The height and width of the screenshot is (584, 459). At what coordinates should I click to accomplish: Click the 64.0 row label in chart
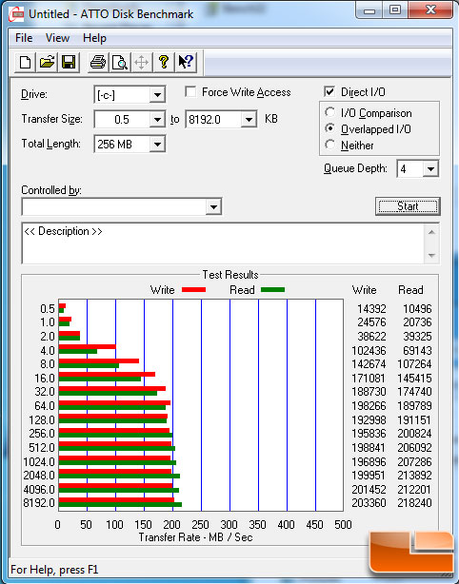[x=45, y=405]
